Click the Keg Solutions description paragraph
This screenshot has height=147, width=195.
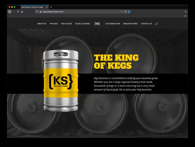pos(126,84)
